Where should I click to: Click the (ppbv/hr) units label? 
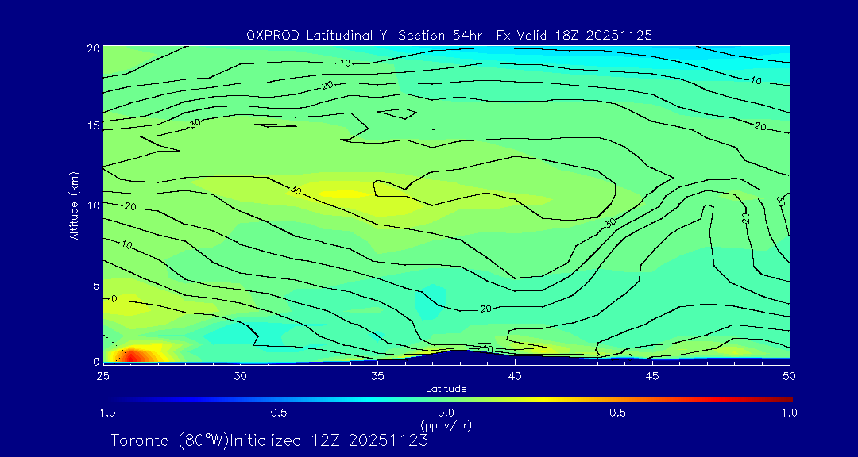coord(446,425)
